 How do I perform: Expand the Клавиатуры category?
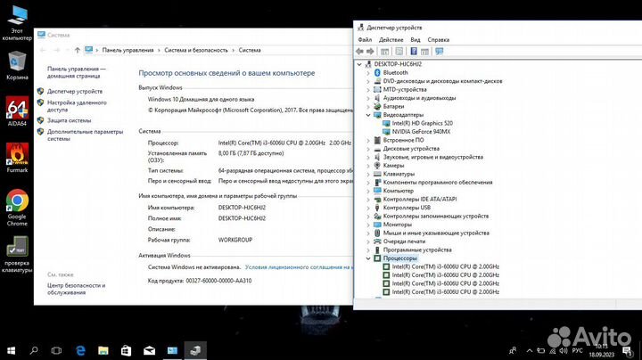pyautogui.click(x=367, y=175)
